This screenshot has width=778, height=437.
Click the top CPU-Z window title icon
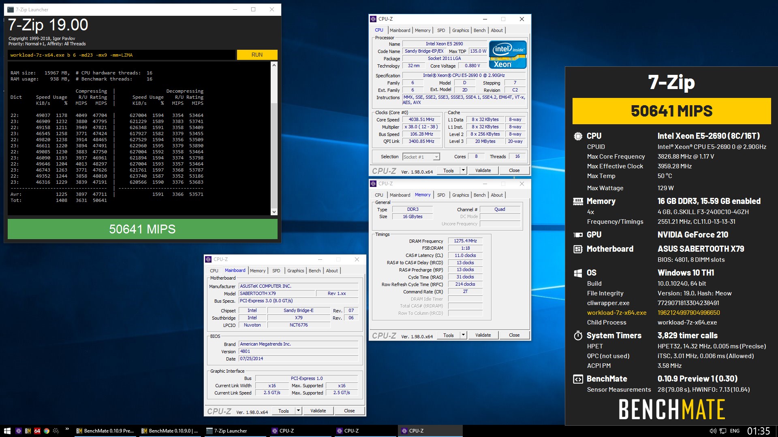coord(373,19)
